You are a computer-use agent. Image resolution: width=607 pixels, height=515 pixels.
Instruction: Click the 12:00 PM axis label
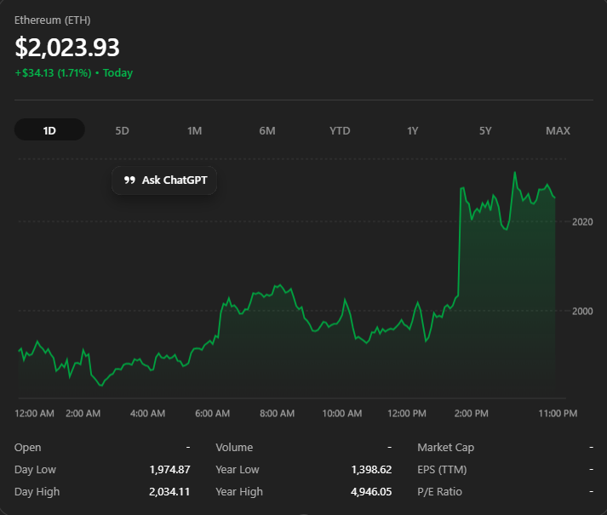(406, 414)
